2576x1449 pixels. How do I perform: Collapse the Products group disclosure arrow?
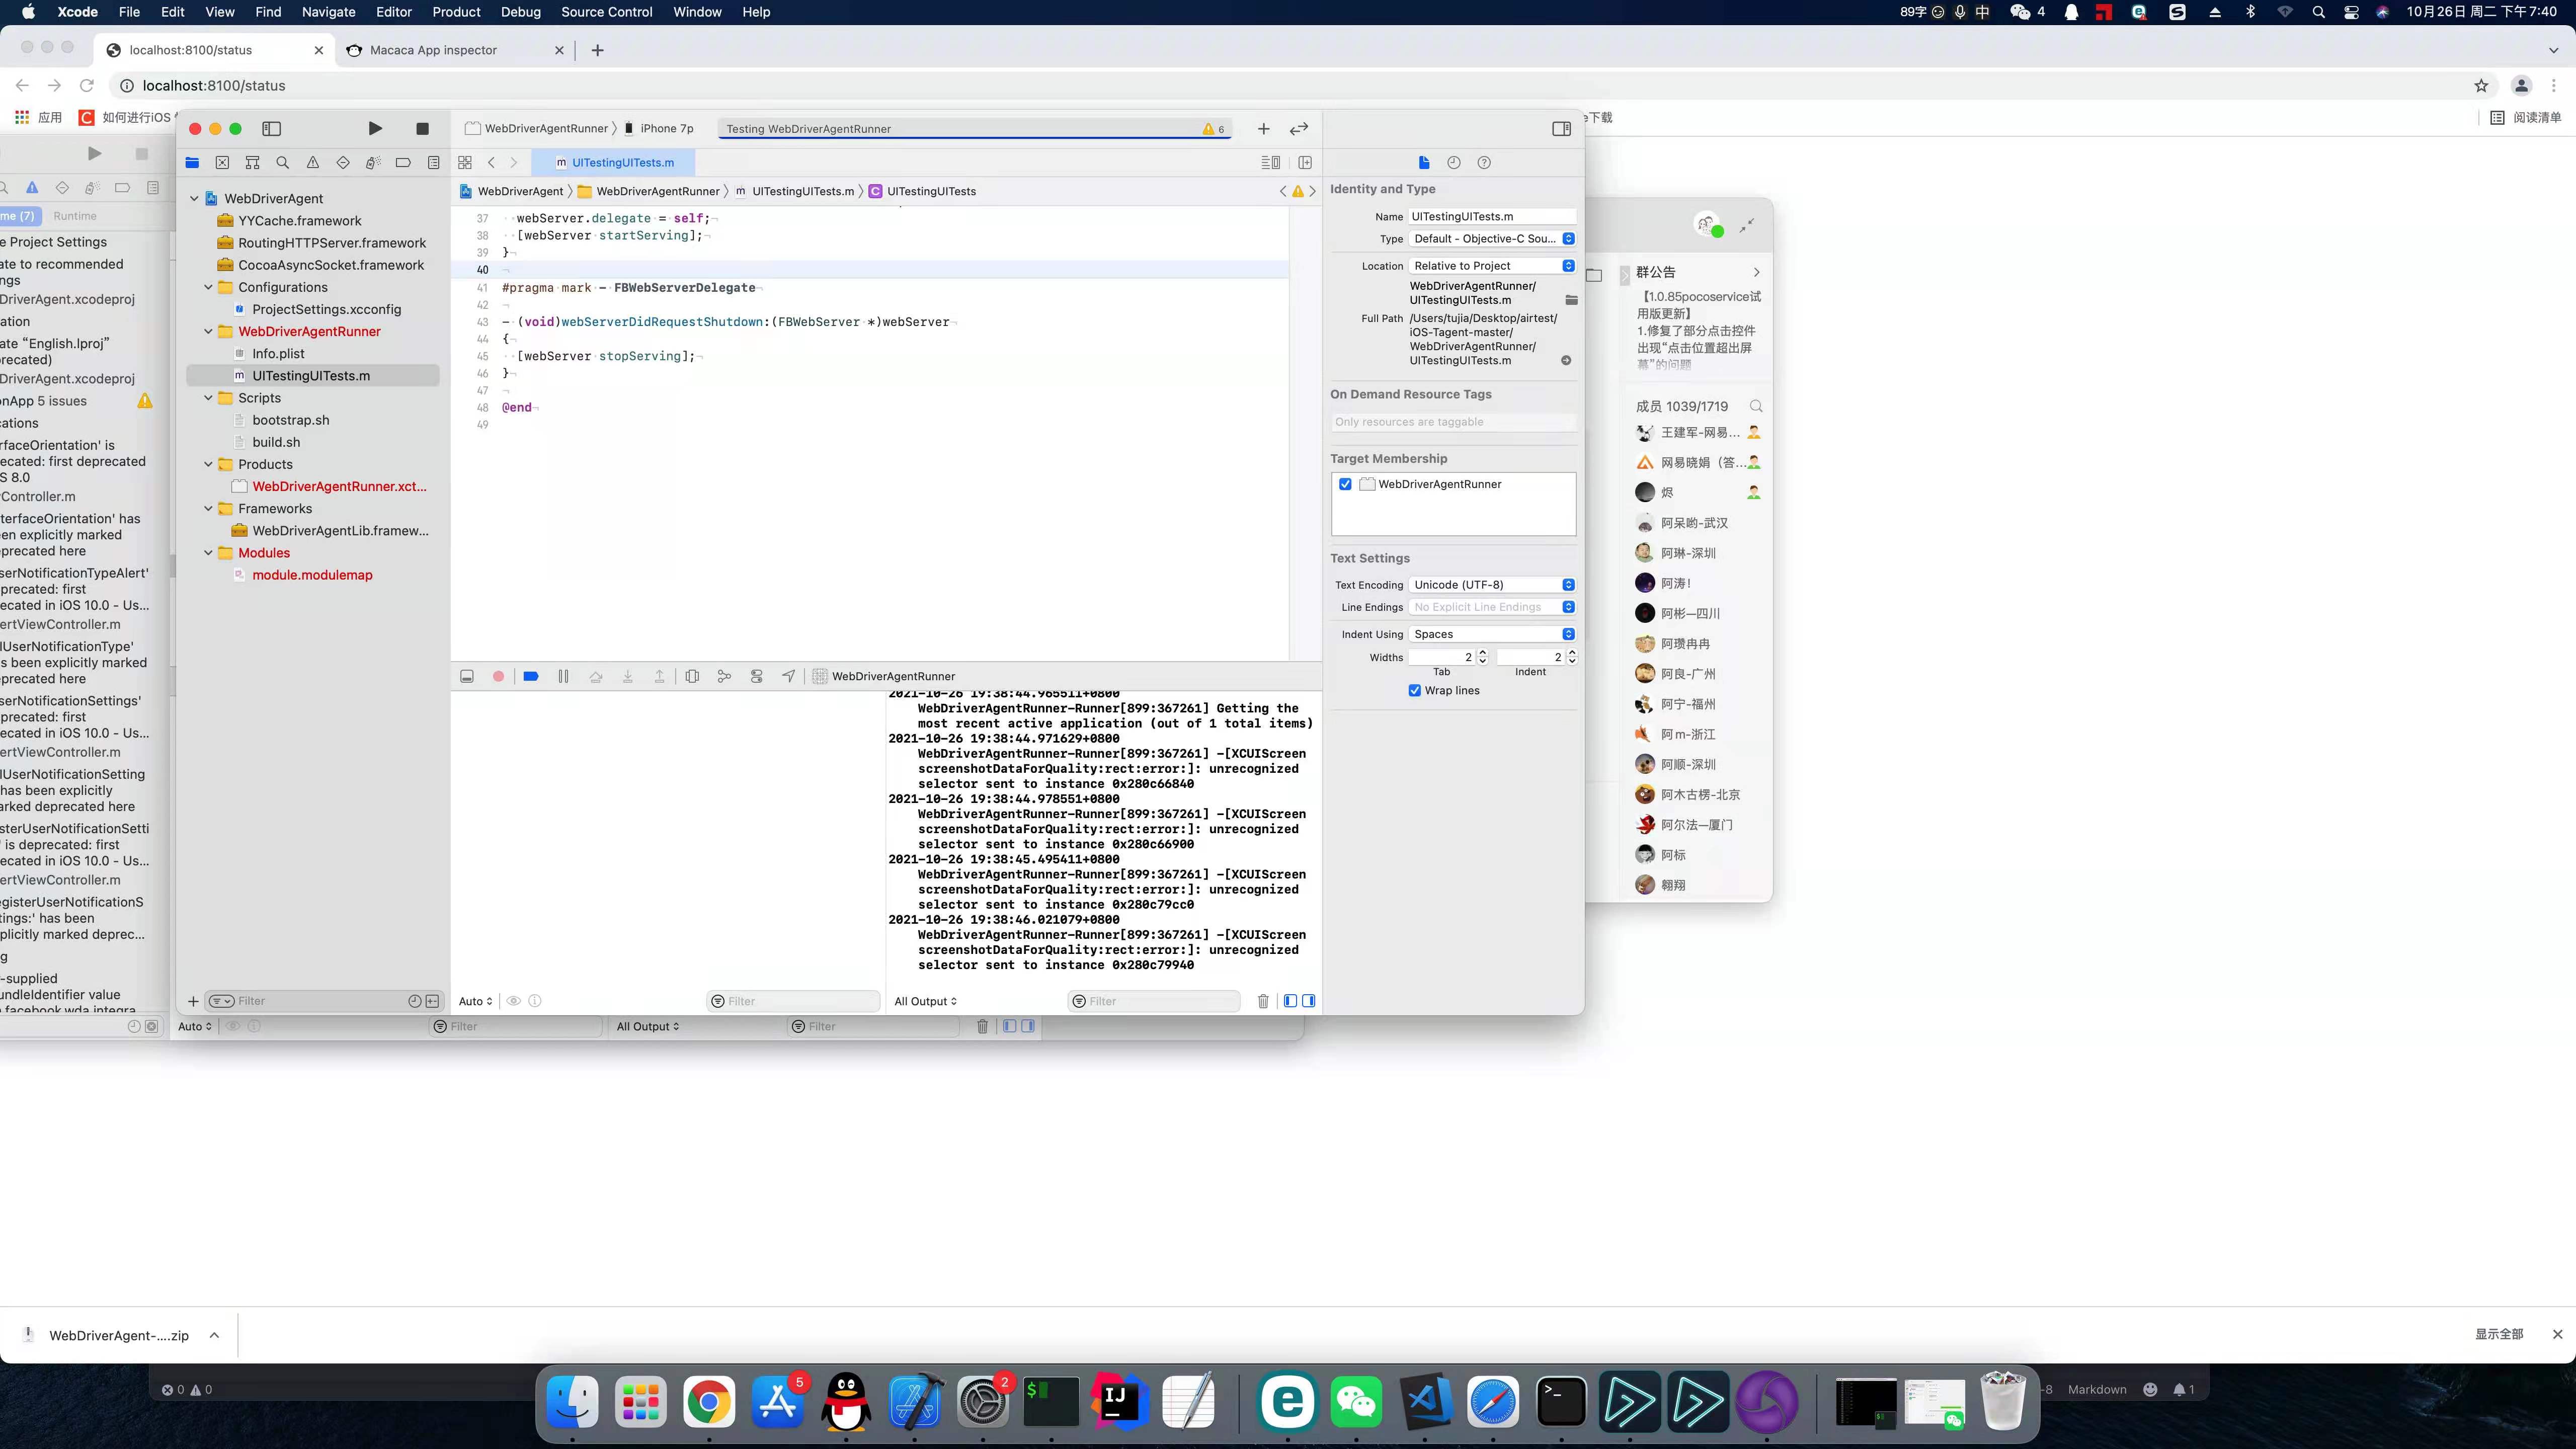209,464
